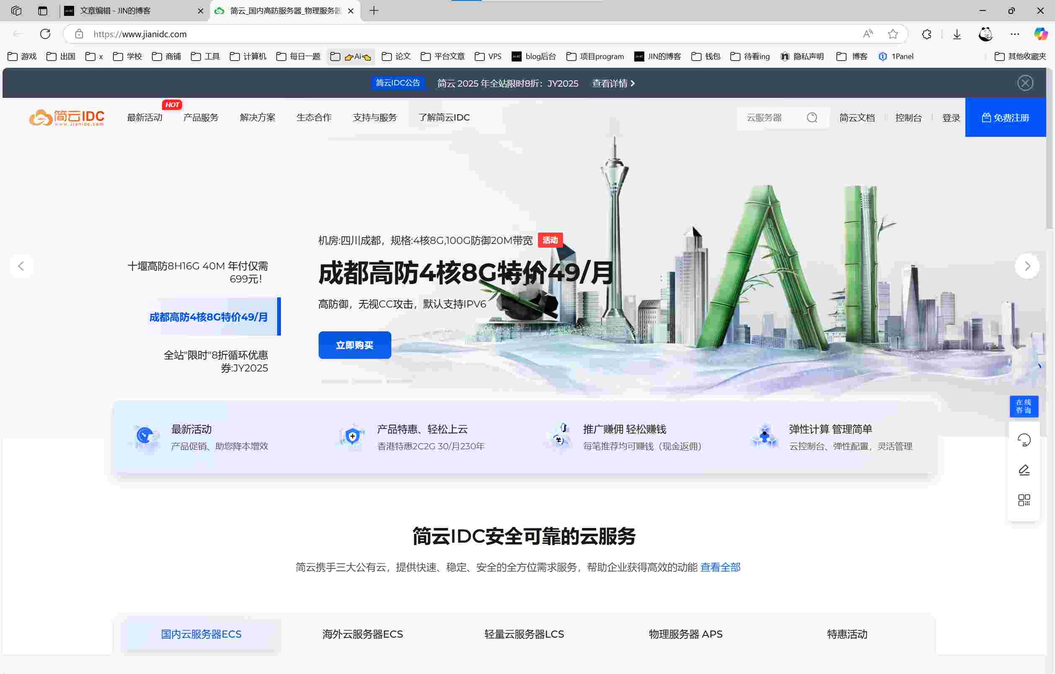Image resolution: width=1055 pixels, height=674 pixels.
Task: Open the read aloud icon in the address bar
Action: pyautogui.click(x=868, y=34)
